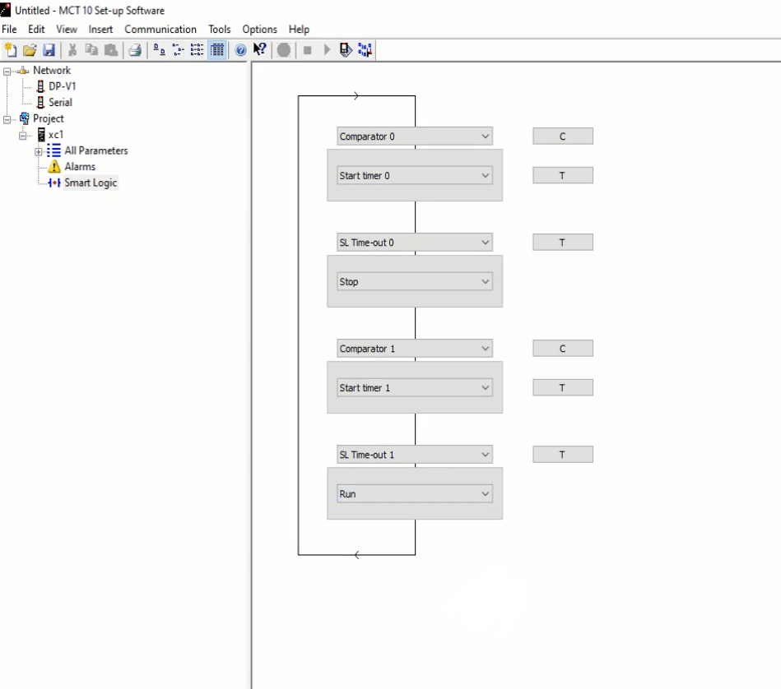Click the Alarms warning icon in the tree
Image resolution: width=781 pixels, height=689 pixels.
coord(58,167)
